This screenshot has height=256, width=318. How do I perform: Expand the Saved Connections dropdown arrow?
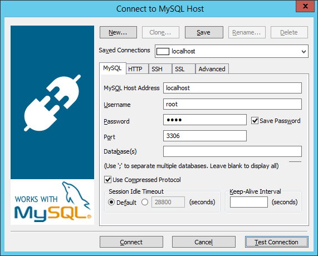tap(304, 52)
